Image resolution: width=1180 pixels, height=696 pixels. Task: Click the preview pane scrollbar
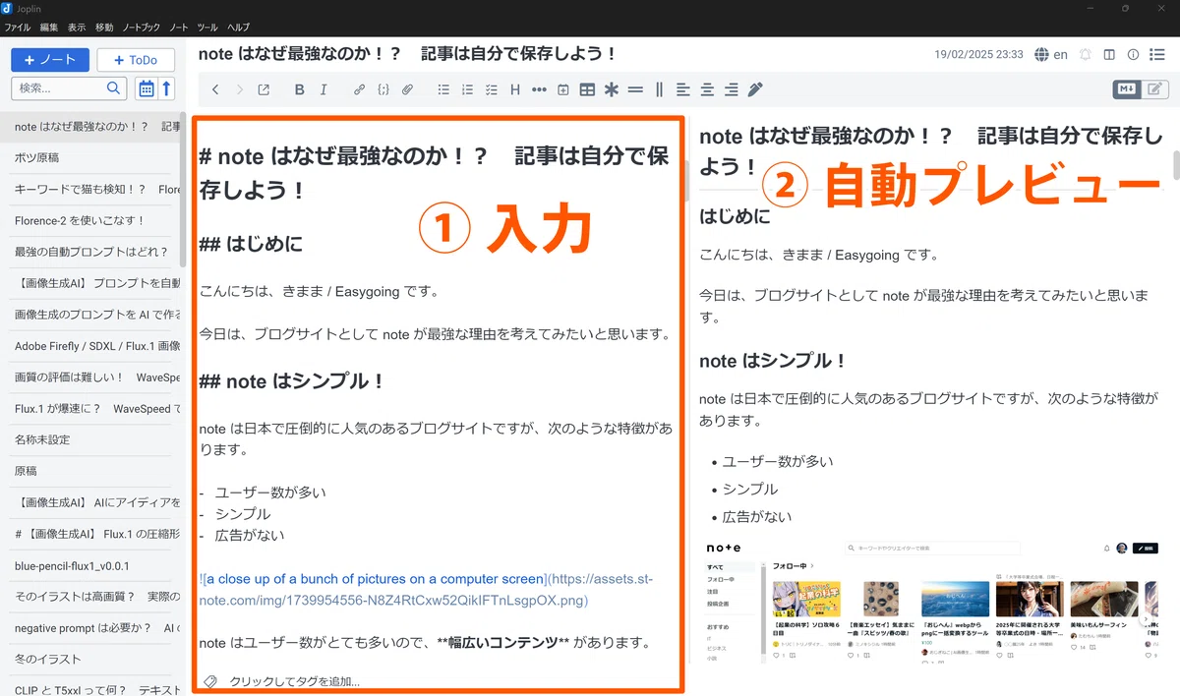(x=1175, y=164)
